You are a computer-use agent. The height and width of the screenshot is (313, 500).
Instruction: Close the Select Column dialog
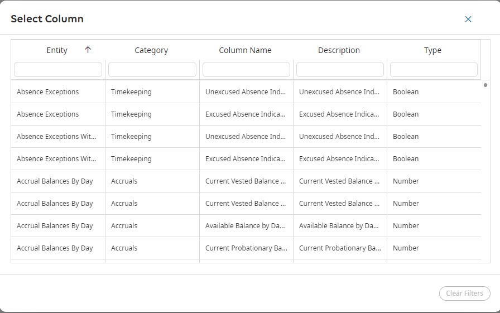pos(468,19)
